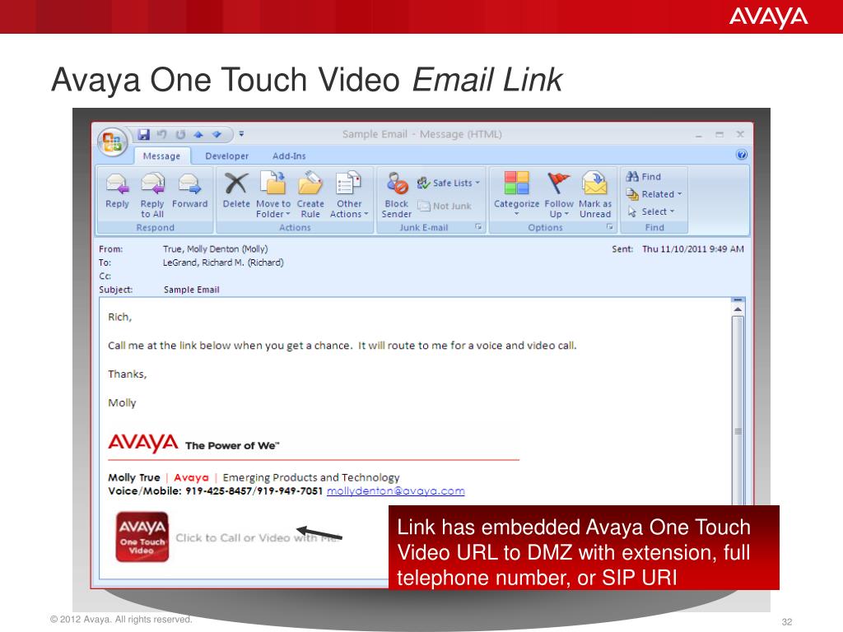This screenshot has height=632, width=843.
Task: Minimize the Sample Email window
Action: click(698, 135)
